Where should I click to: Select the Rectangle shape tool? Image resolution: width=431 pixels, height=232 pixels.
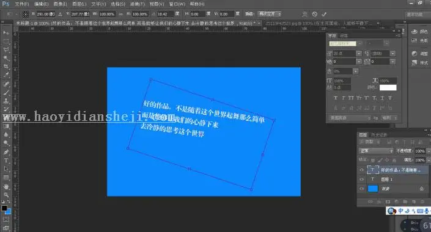pos(6,178)
